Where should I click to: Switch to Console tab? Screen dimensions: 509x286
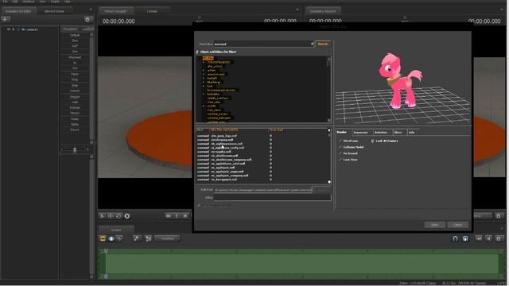pos(152,11)
